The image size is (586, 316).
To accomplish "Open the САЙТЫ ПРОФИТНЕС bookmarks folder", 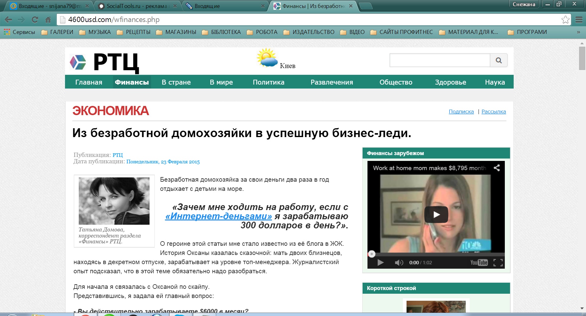I will (402, 32).
